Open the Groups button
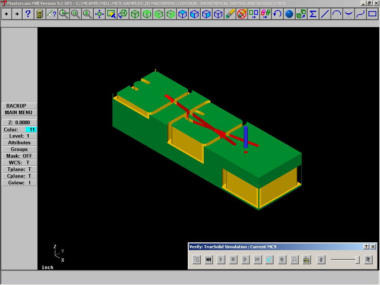 click(x=19, y=150)
